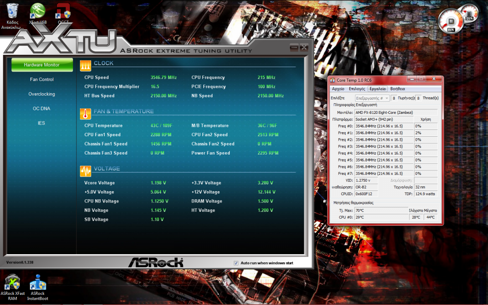The height and width of the screenshot is (305, 488).
Task: Click the Power Fan Speed value 2295 RPM
Action: click(268, 153)
